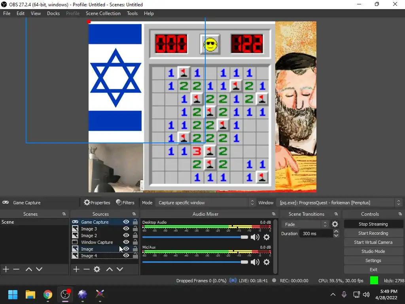Screen dimensions: 405x304
Task: Open the Docks menu
Action: pos(53,13)
